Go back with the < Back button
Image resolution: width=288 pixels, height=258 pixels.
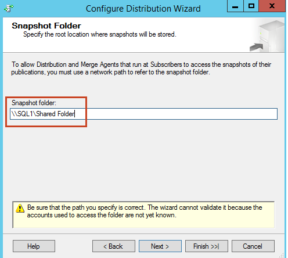(114, 246)
